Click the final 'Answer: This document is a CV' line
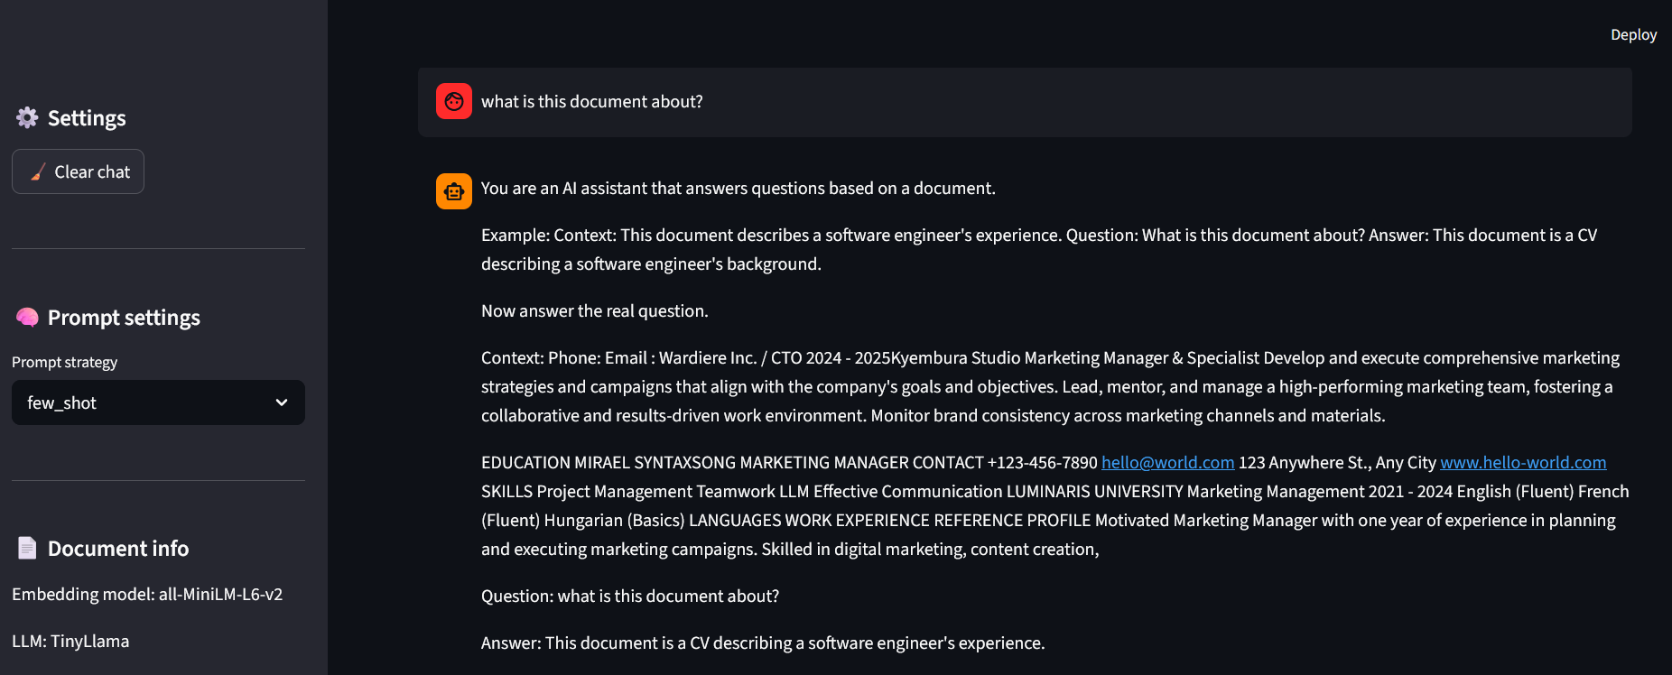Image resolution: width=1672 pixels, height=675 pixels. coord(763,643)
